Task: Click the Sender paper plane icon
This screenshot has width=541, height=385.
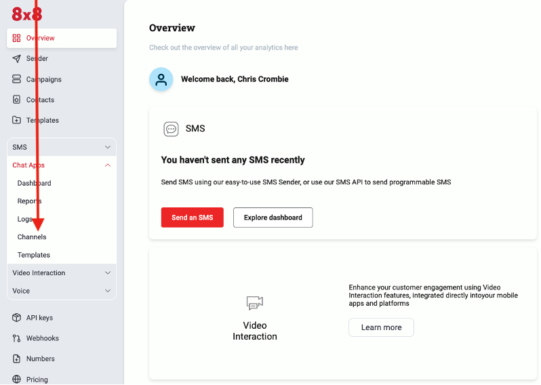Action: pyautogui.click(x=16, y=59)
